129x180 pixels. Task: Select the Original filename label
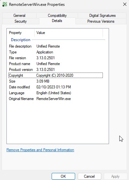(21, 99)
